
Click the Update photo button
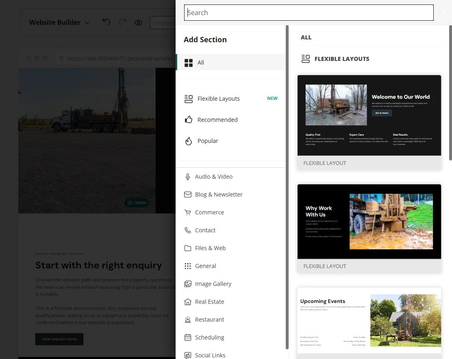pos(137,203)
